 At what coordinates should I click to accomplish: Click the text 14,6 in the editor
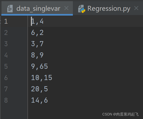(x=40, y=100)
